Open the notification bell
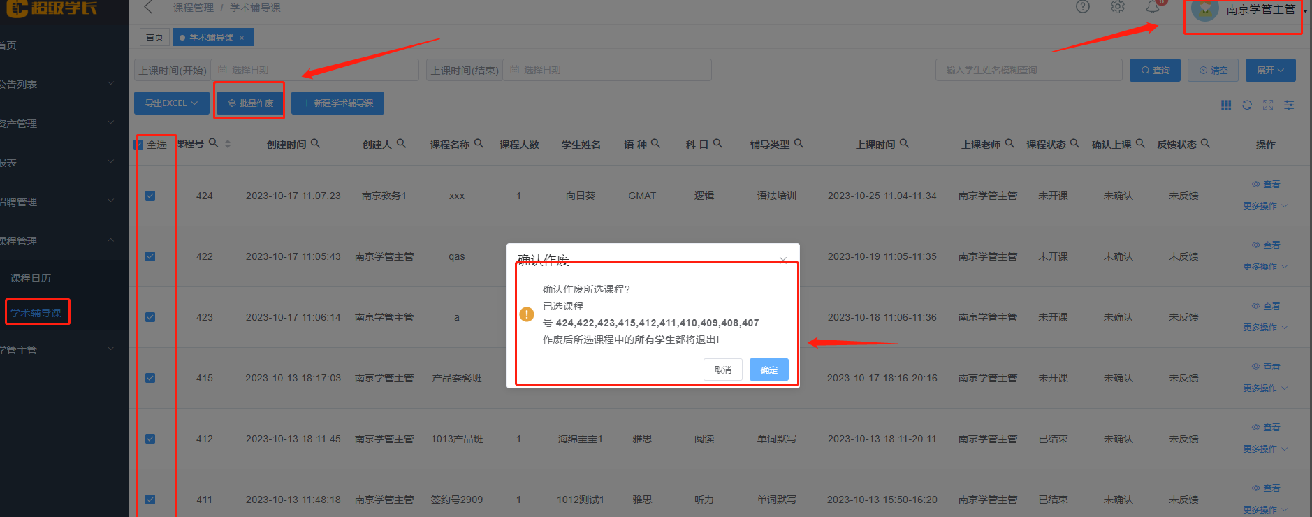Image resolution: width=1312 pixels, height=517 pixels. (1153, 8)
